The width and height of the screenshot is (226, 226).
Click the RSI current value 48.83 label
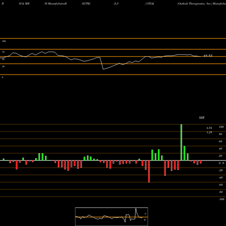coord(208,56)
